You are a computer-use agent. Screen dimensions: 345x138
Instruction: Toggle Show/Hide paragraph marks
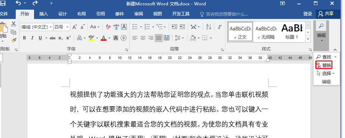pos(220,27)
